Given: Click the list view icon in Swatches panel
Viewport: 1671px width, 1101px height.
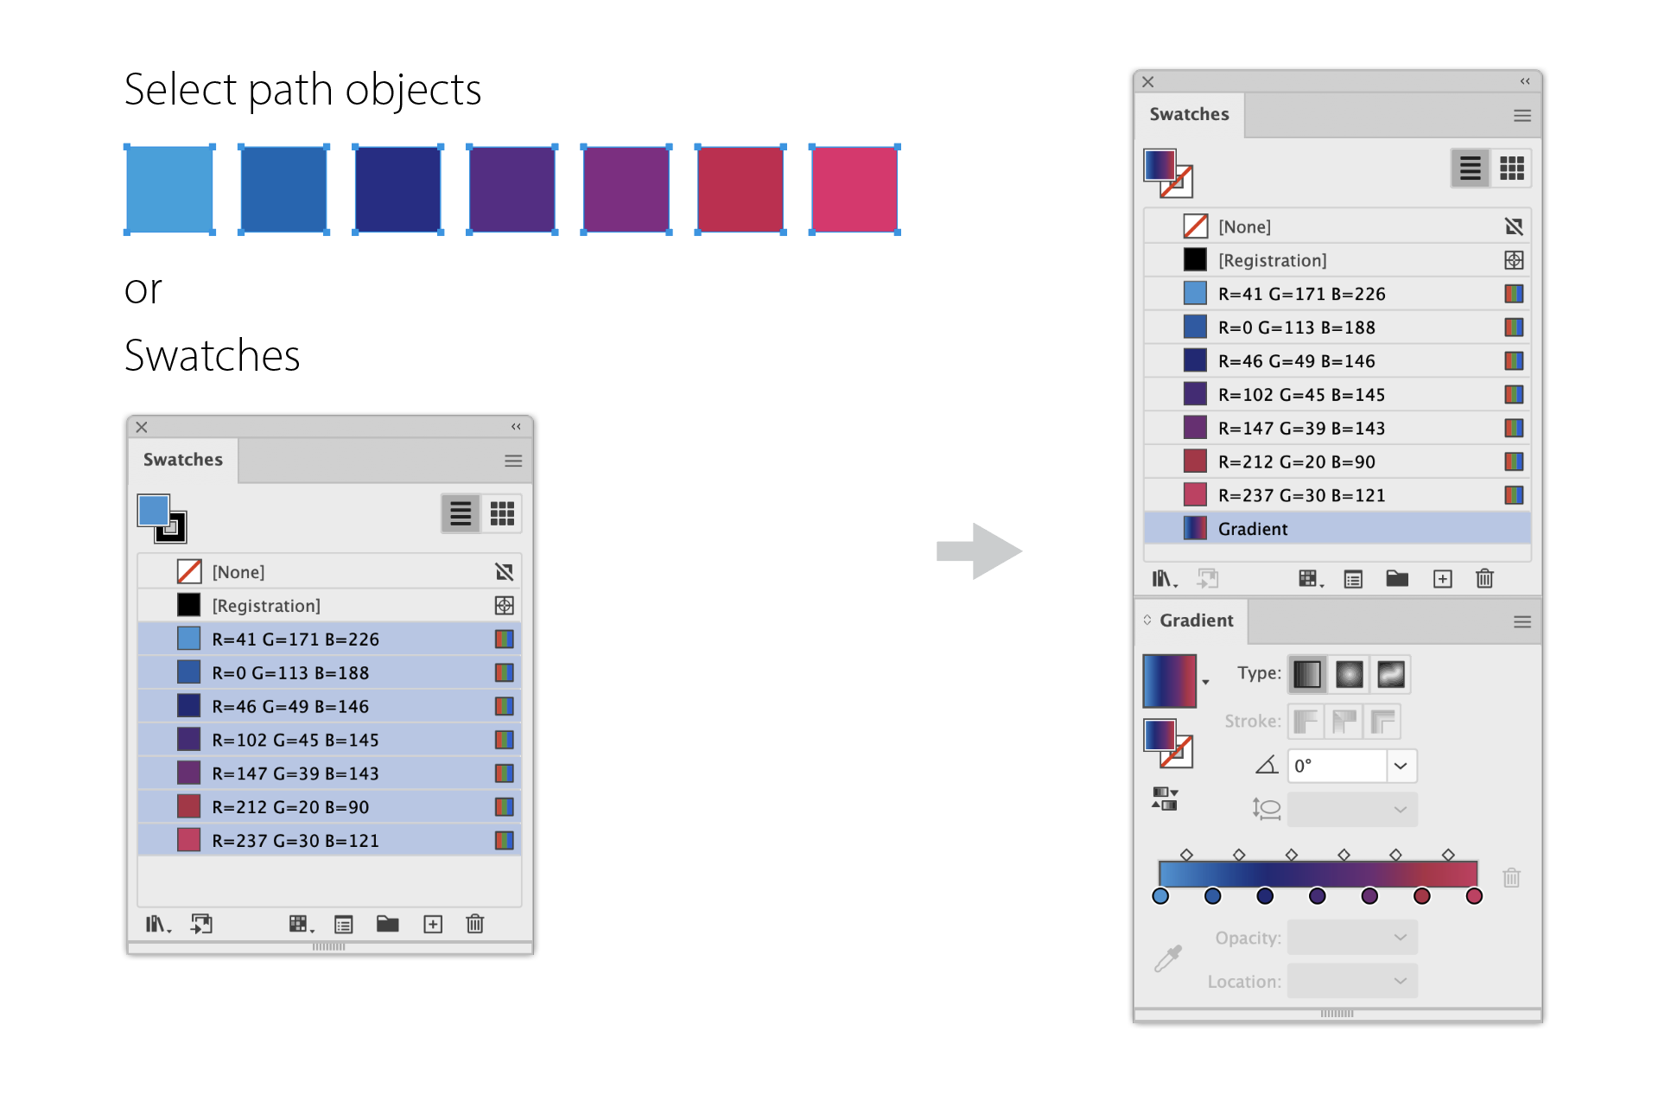Looking at the screenshot, I should (461, 512).
